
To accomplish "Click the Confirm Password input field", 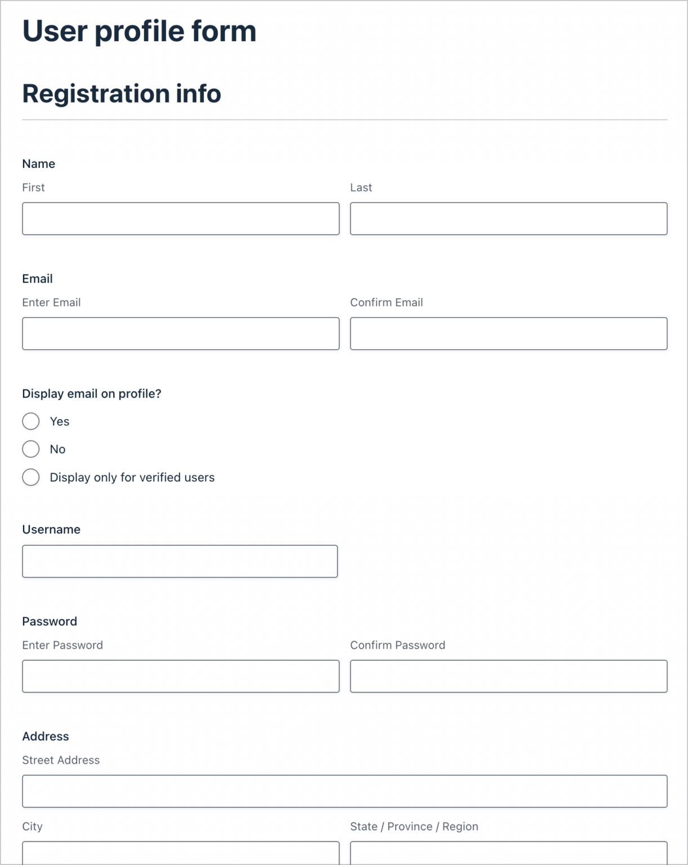I will point(508,676).
